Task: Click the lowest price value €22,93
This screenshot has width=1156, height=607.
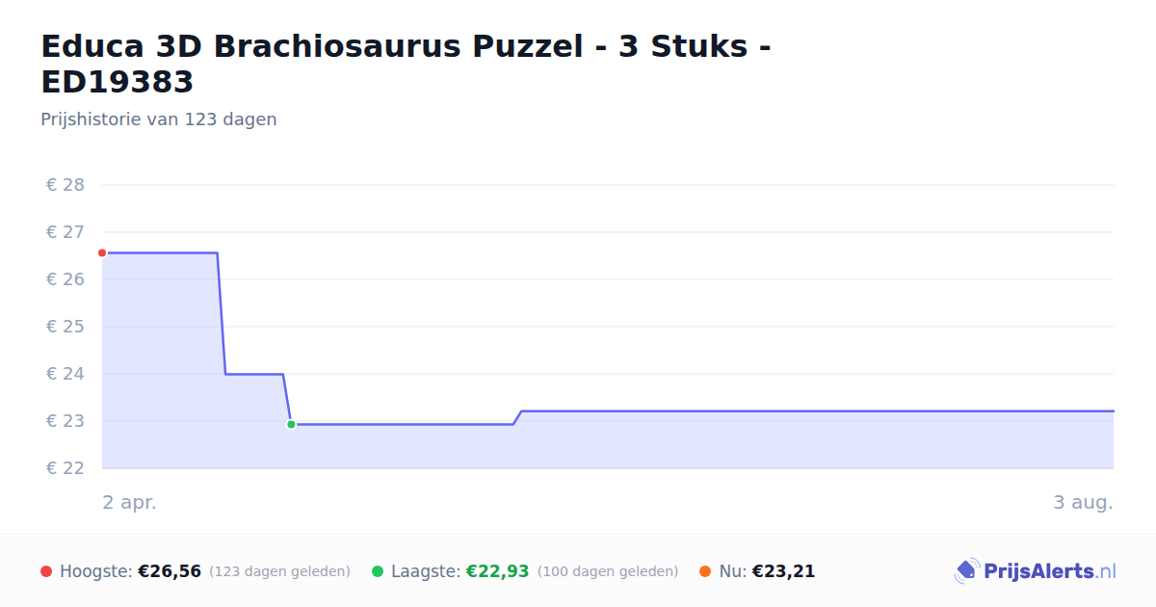Action: click(x=498, y=571)
